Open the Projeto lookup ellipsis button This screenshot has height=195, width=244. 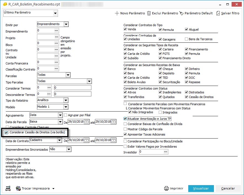pyautogui.click(x=56, y=37)
